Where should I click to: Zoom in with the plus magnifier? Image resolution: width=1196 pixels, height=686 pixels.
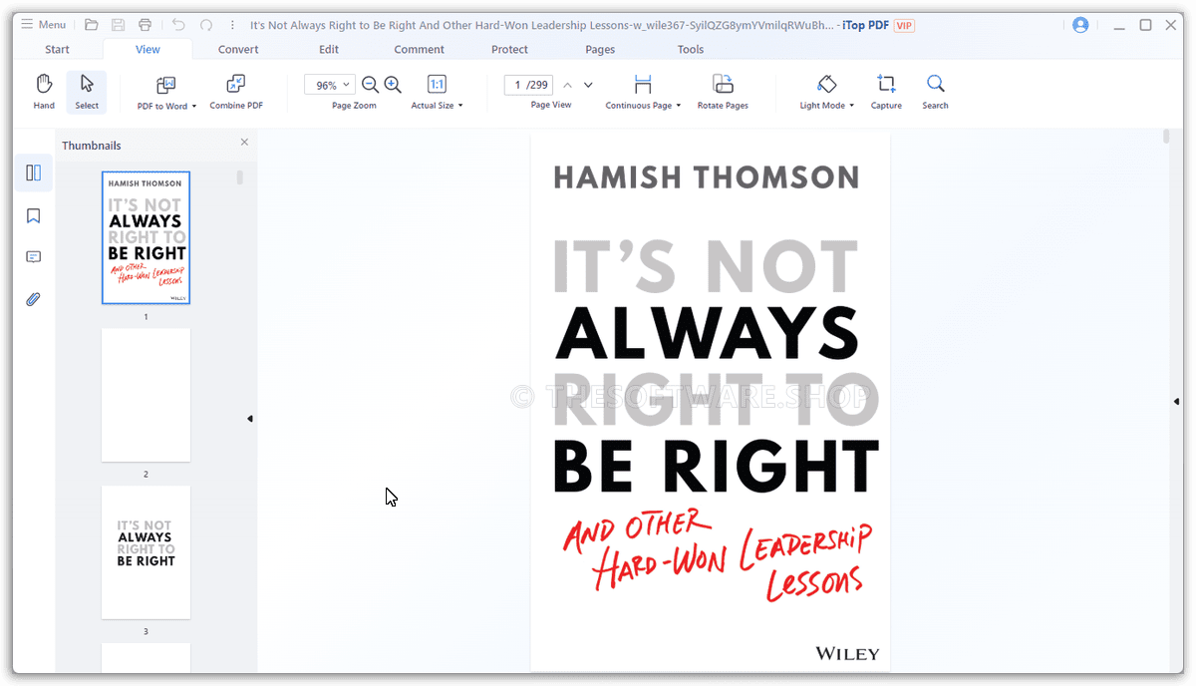[x=393, y=85]
